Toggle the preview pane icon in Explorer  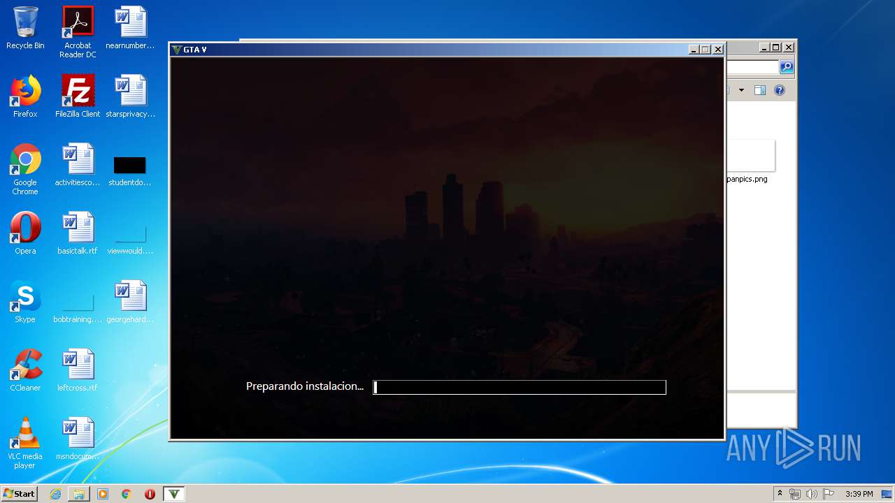[x=760, y=90]
